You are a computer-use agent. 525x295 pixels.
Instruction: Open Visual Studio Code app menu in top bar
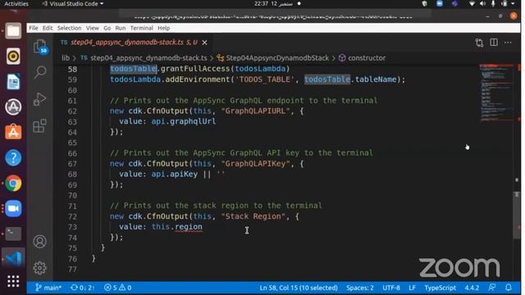[x=73, y=3]
